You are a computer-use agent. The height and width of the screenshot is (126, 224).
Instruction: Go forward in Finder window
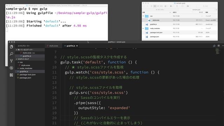pos(147,6)
